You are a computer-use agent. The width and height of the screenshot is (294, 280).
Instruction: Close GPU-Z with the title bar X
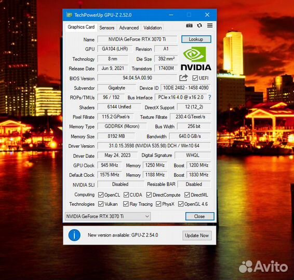point(207,15)
